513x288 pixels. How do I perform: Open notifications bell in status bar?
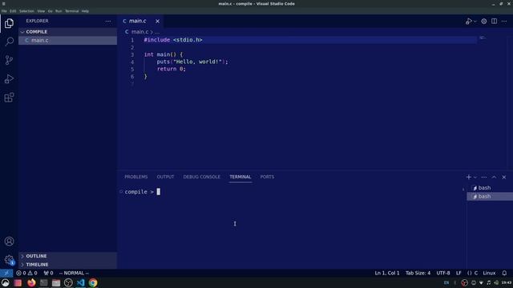(504, 273)
